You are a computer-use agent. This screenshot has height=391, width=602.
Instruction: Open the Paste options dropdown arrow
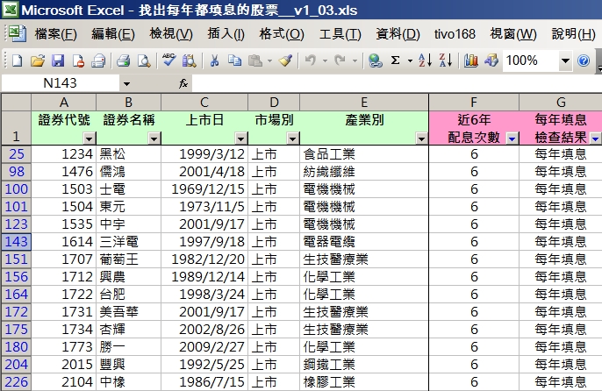[269, 60]
